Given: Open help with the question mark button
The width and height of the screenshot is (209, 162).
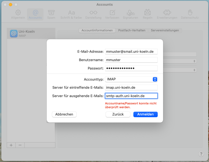Looking at the screenshot, I should pos(201,154).
